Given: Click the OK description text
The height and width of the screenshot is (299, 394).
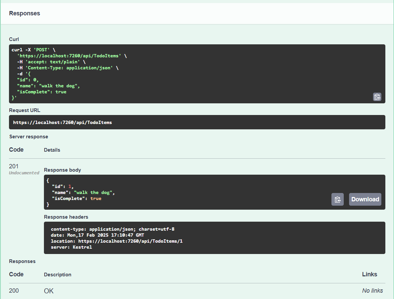Looking at the screenshot, I should click(49, 291).
